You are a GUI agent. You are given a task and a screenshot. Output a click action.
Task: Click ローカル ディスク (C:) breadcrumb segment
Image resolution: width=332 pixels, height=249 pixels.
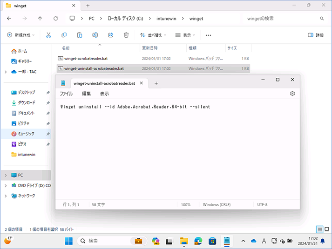click(125, 19)
